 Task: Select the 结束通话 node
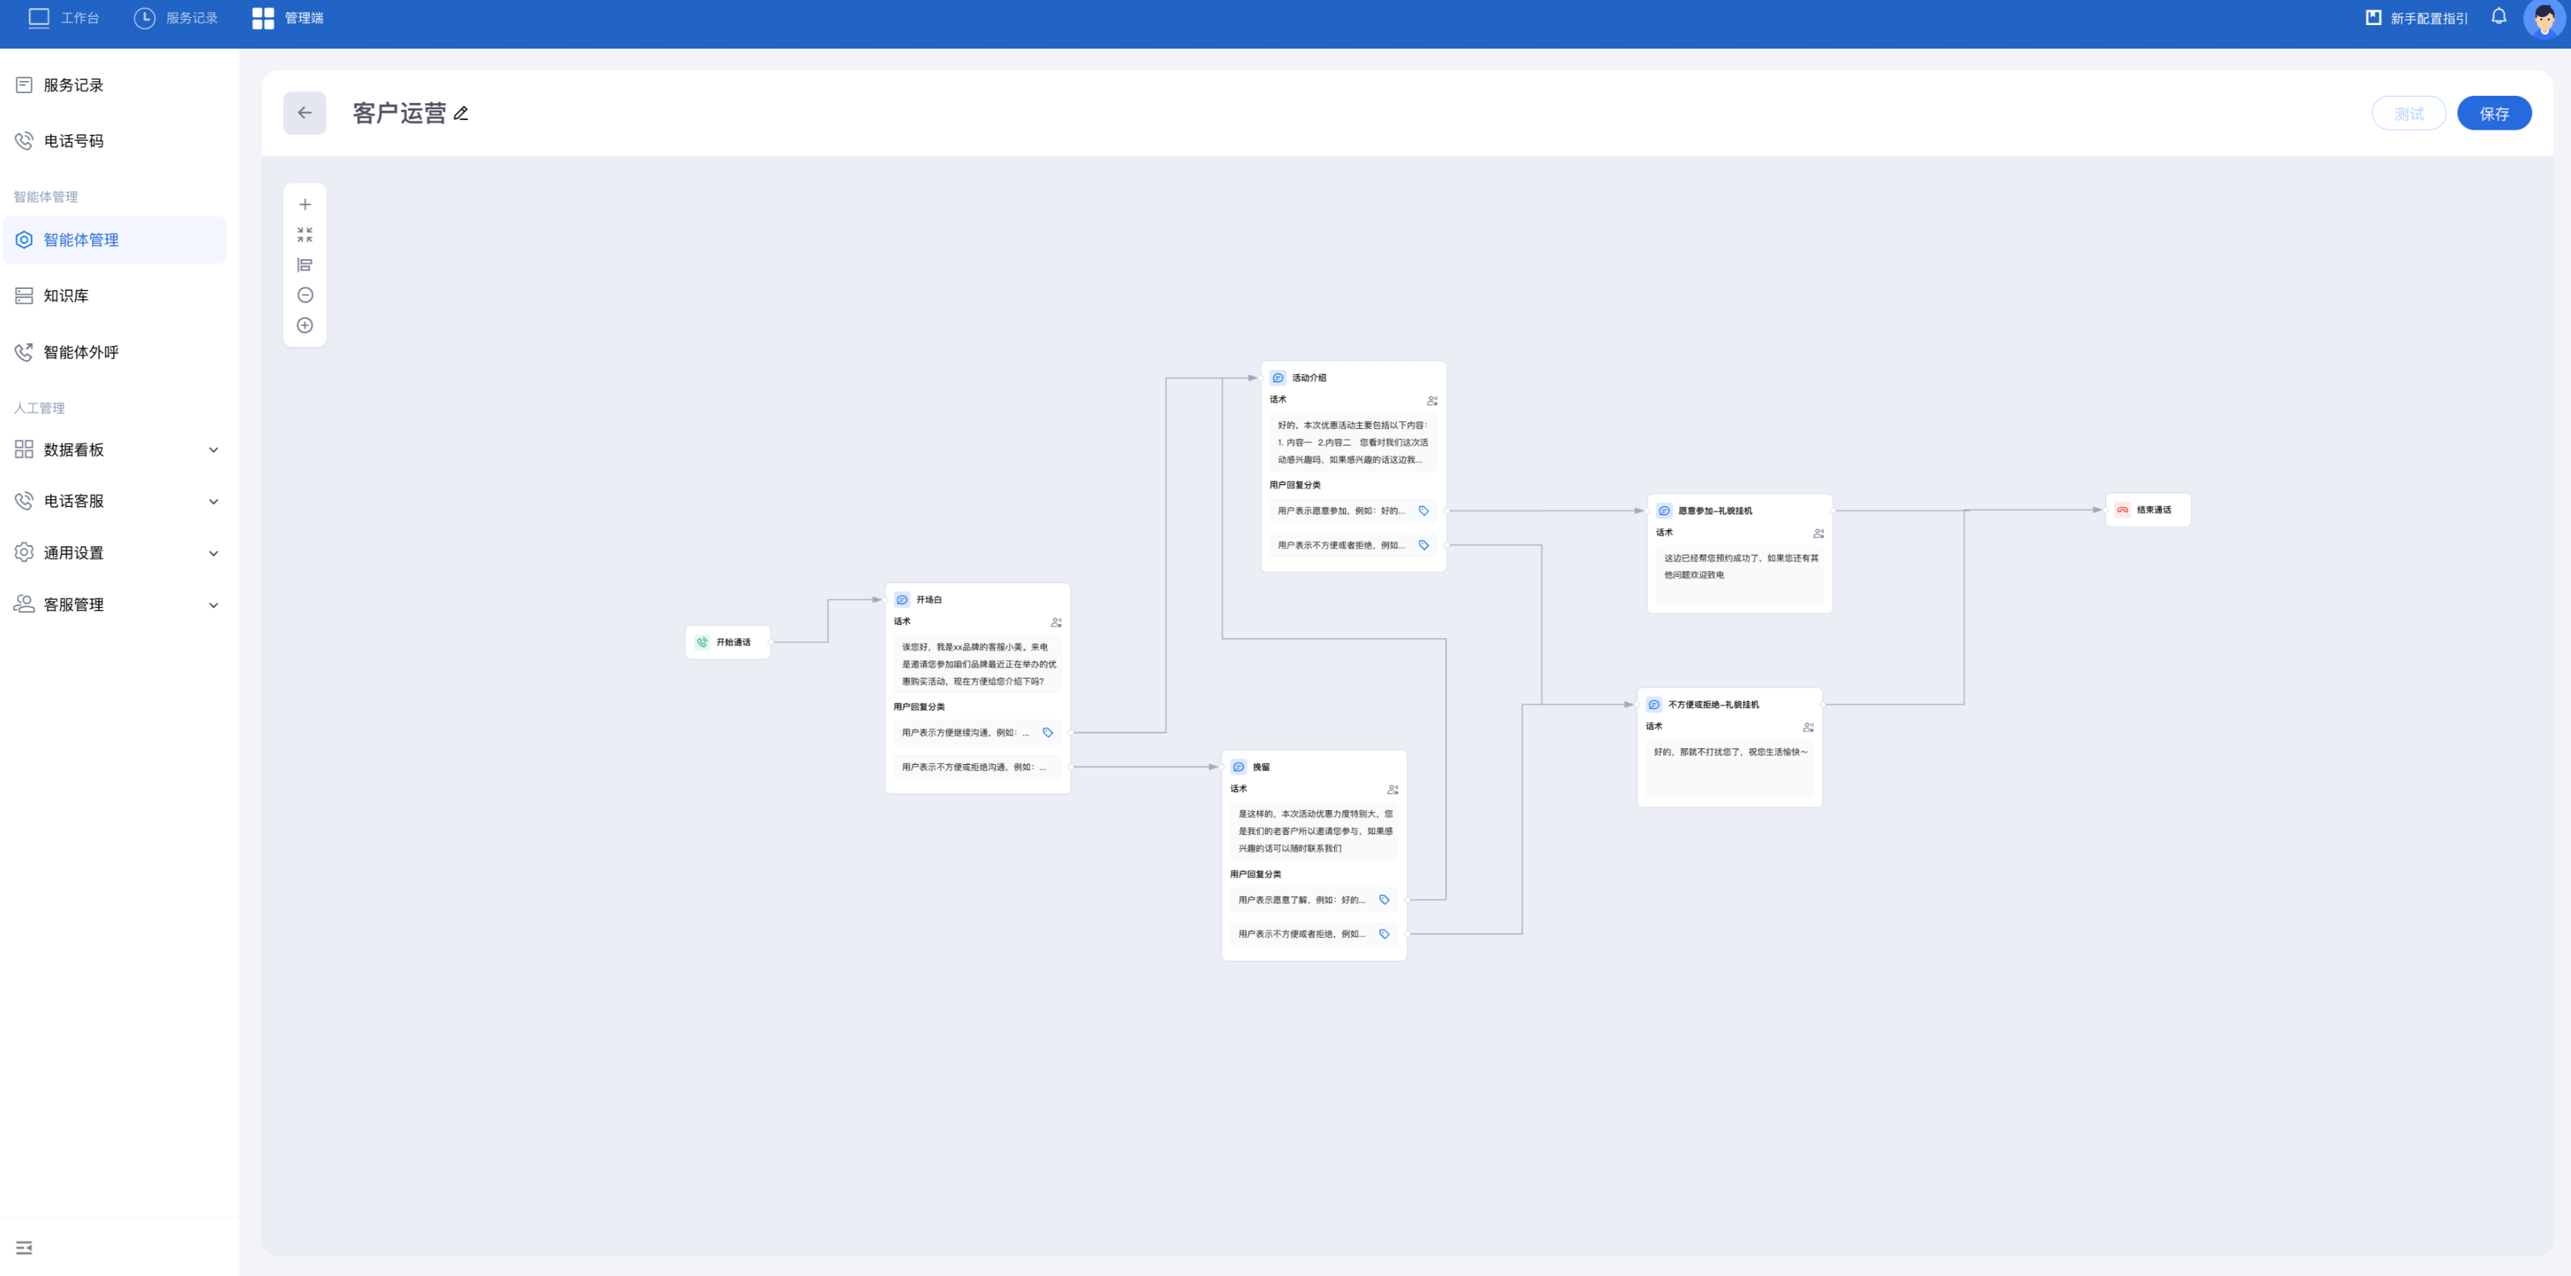tap(2148, 510)
